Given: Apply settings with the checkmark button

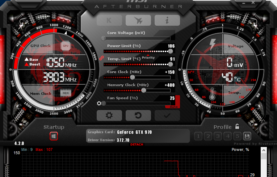Looking at the screenshot, I should pyautogui.click(x=167, y=115).
